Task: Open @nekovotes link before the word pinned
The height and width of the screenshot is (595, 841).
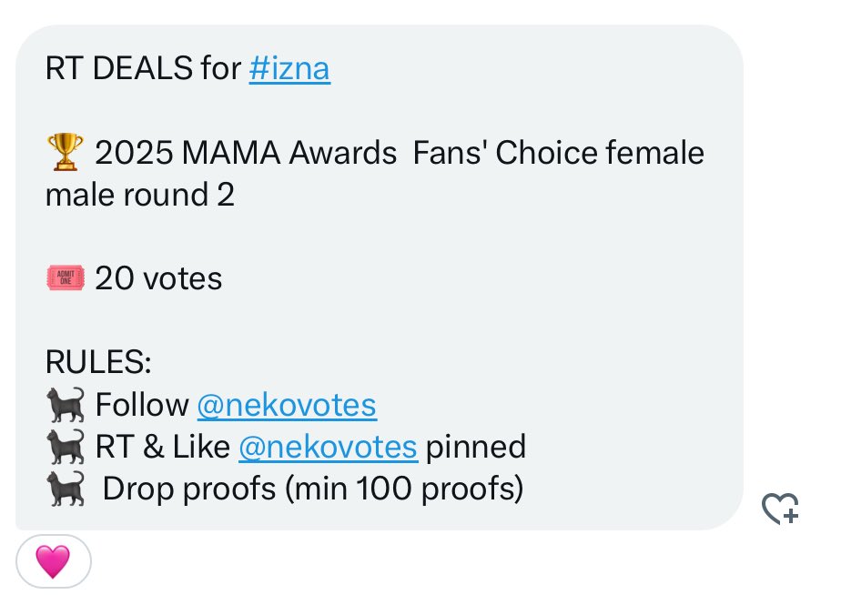Action: tap(328, 447)
